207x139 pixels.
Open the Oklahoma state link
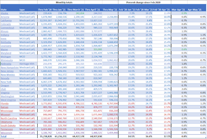[x=6, y=122]
